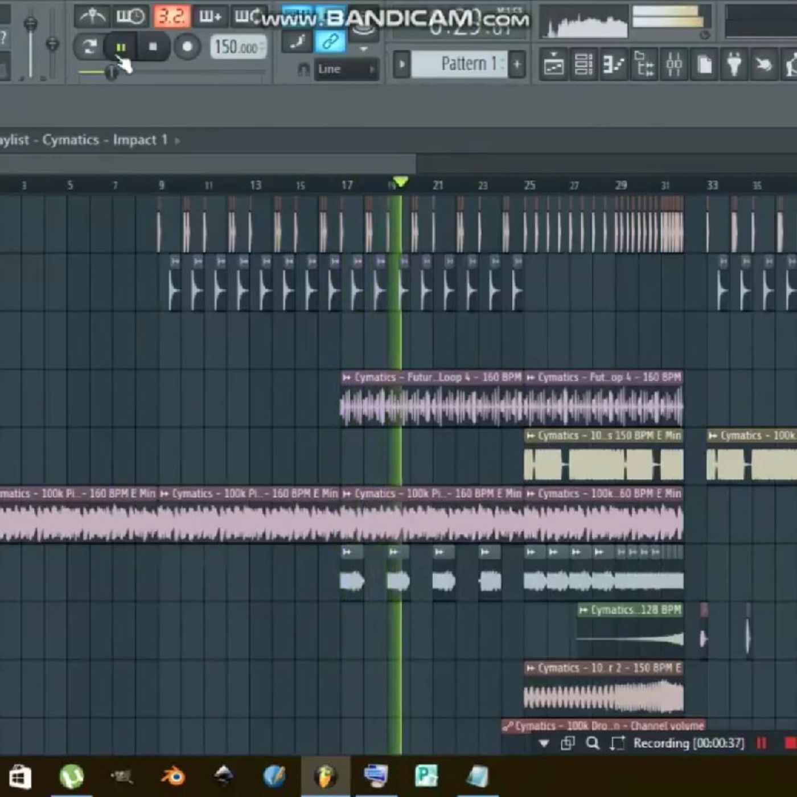This screenshot has width=797, height=797.
Task: Select the Cymatics 10..s 150 BPM E Min clip
Action: tap(603, 457)
